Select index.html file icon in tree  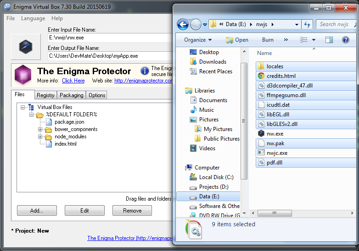tap(49, 144)
